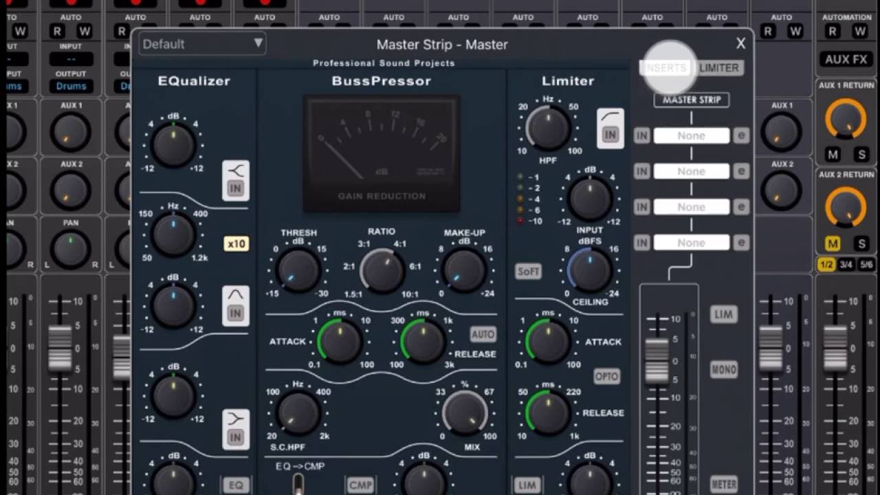The width and height of the screenshot is (880, 495).
Task: Enable the x10 frequency multiplier
Action: (x=236, y=243)
